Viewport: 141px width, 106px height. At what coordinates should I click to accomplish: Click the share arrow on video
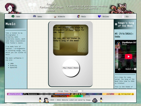coord(119,69)
